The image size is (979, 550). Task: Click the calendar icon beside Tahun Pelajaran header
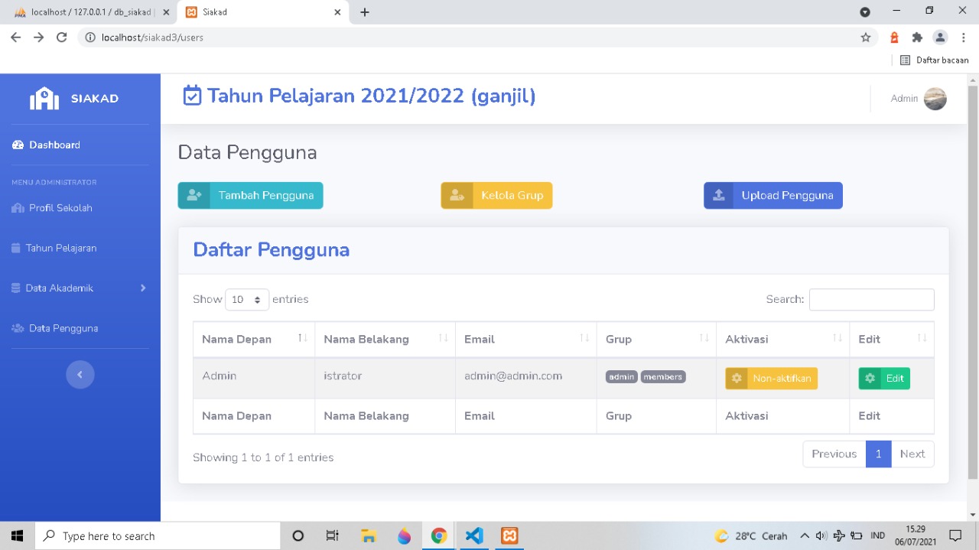(x=192, y=95)
